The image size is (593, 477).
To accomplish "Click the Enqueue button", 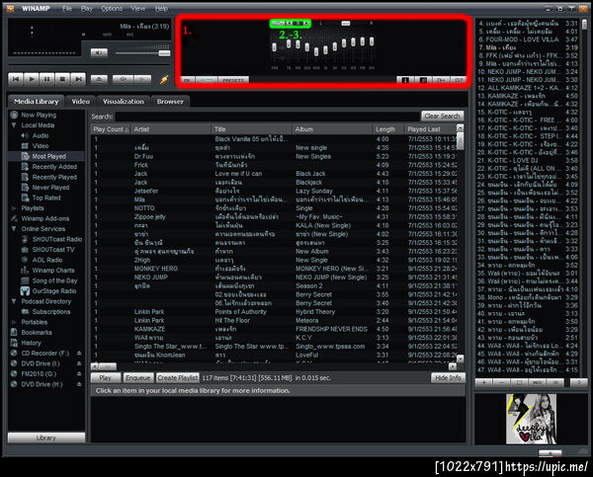I will tap(138, 377).
